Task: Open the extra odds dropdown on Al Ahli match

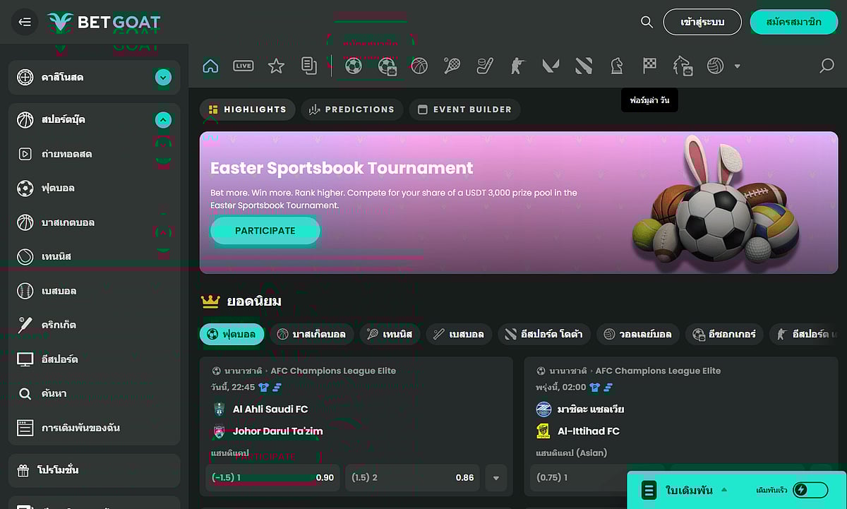Action: point(496,478)
